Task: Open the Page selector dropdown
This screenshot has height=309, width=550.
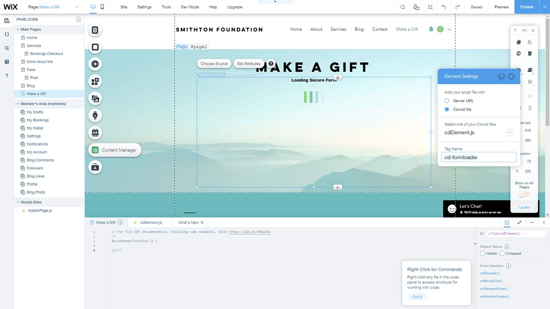Action: [77, 7]
